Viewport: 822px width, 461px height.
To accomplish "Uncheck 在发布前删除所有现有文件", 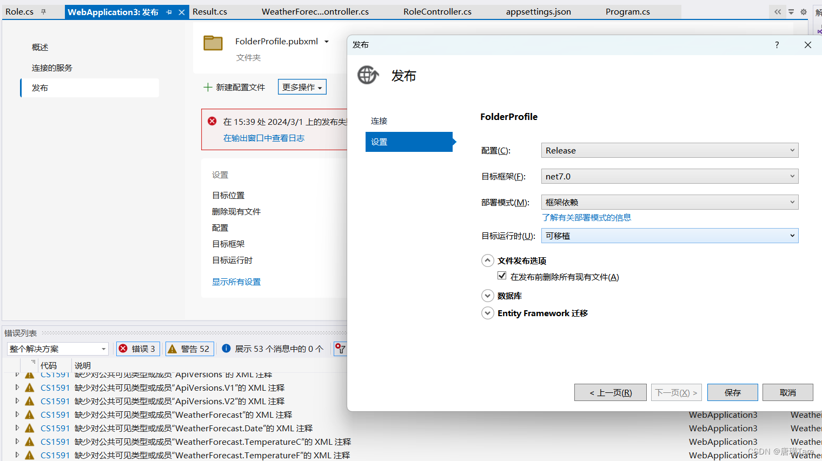I will (x=502, y=275).
